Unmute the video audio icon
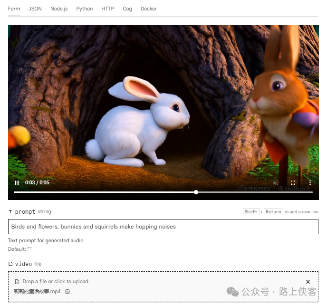Screen dimensions: 327x305 tap(276, 182)
